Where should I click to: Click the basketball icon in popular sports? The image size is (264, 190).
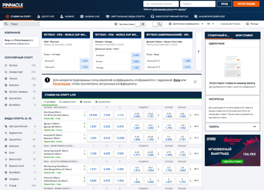pyautogui.click(x=6, y=98)
